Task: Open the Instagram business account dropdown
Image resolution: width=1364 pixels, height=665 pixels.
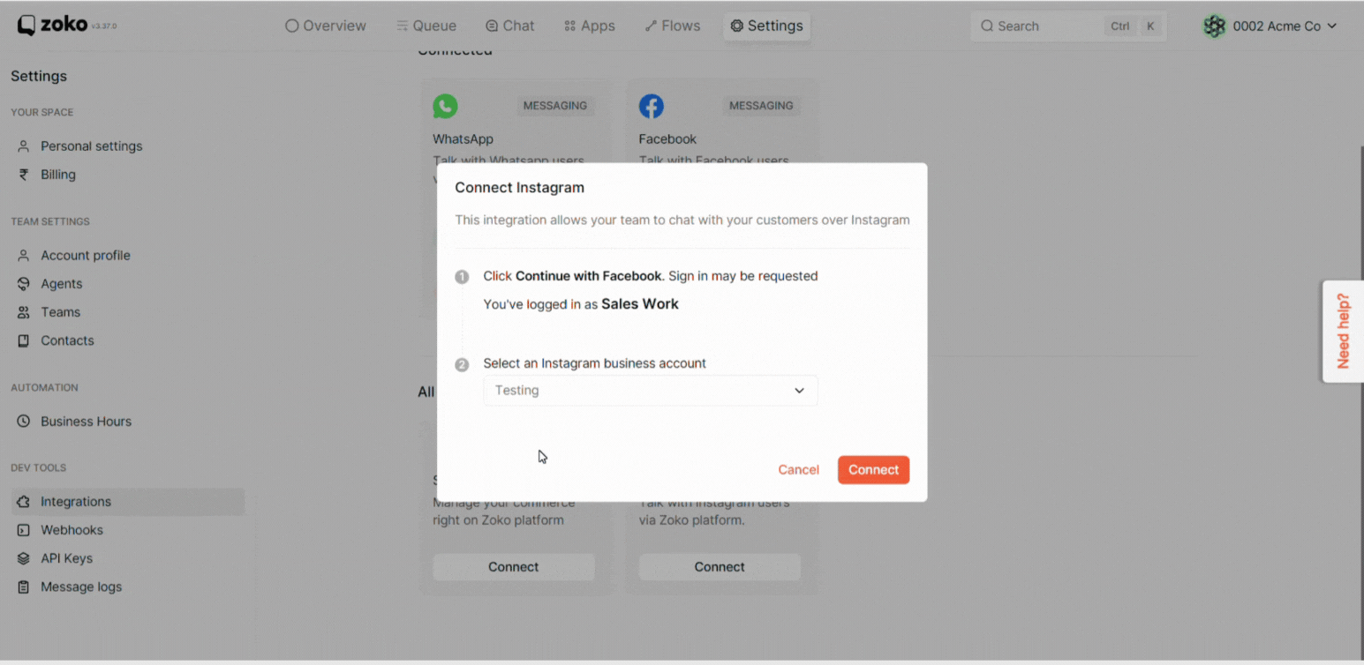Action: [x=651, y=391]
